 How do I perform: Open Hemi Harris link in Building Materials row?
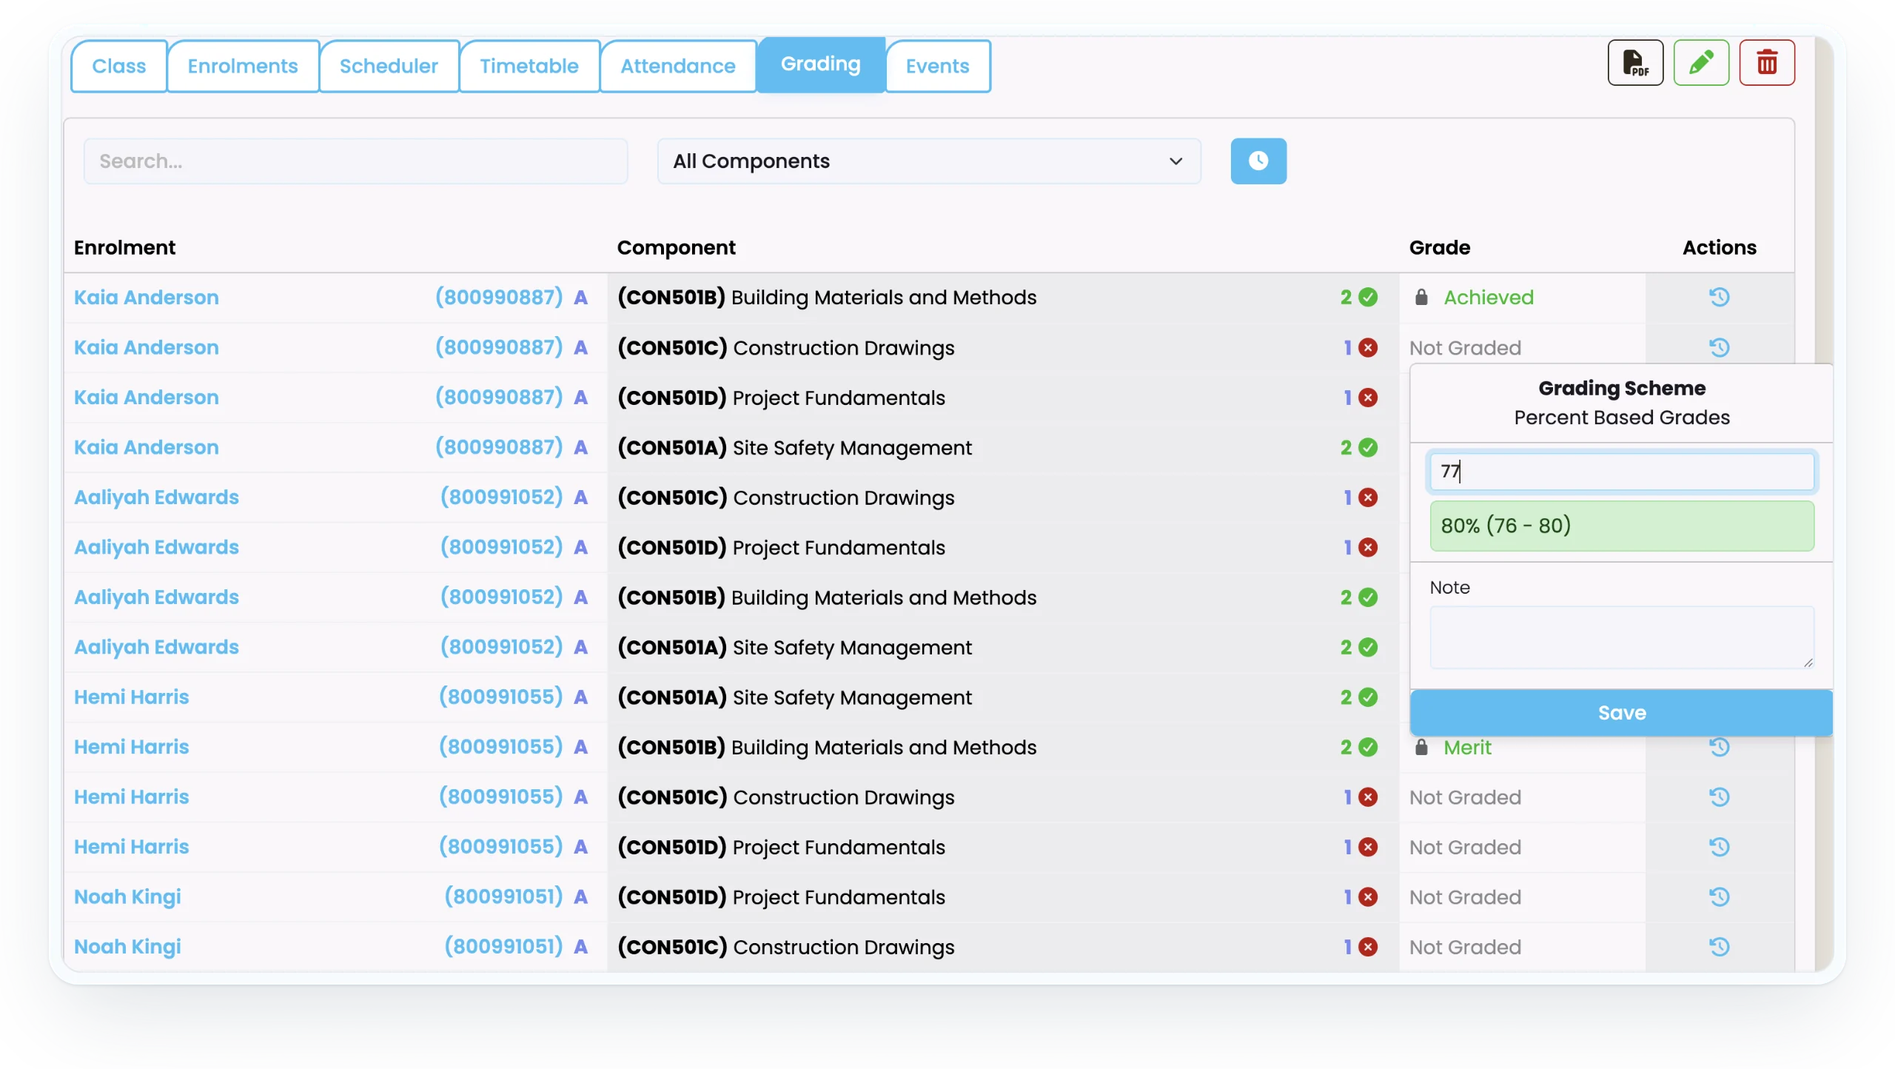coord(132,747)
